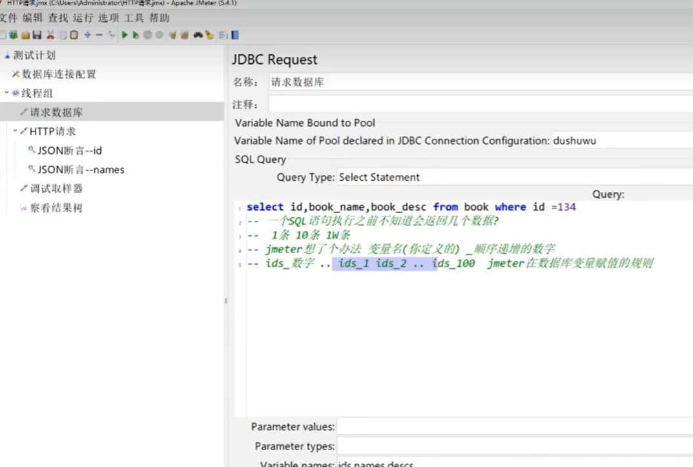The height and width of the screenshot is (467, 693).
Task: Click the Open file folder icon
Action: point(25,35)
